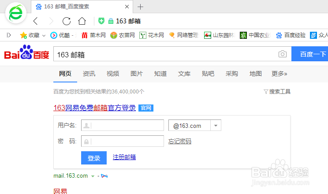Click the 360 browser logo icon
This screenshot has height=194, width=328.
coord(16,13)
